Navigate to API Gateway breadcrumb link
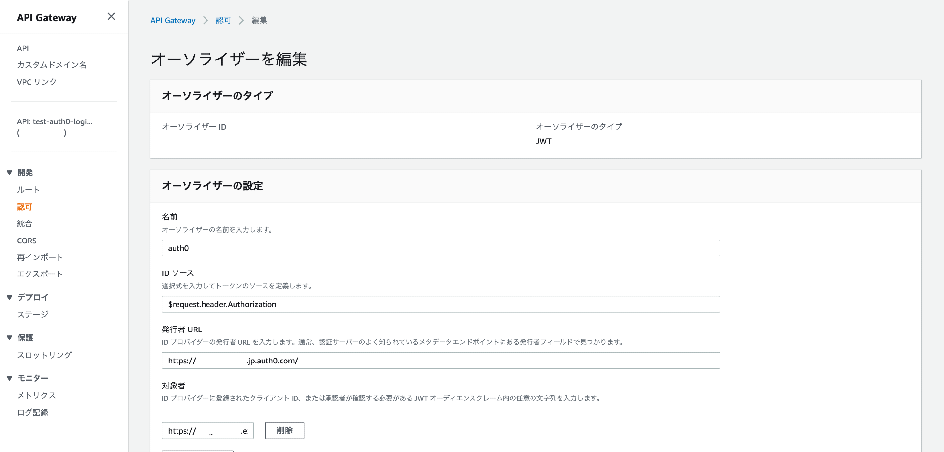 (173, 20)
